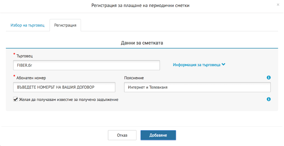Click the dialog title 'Регистрация за плащане'
284x146 pixels.
pyautogui.click(x=140, y=6)
